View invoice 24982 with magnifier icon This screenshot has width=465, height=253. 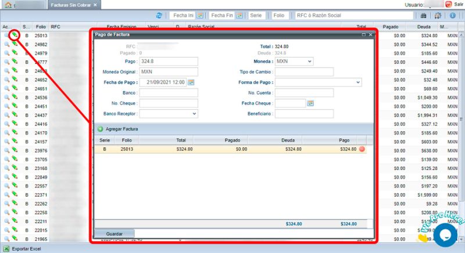pos(6,45)
